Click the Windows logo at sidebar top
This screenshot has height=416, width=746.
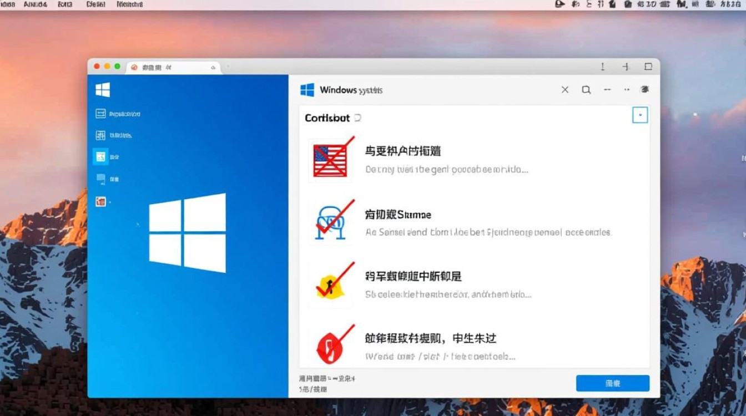tap(103, 89)
